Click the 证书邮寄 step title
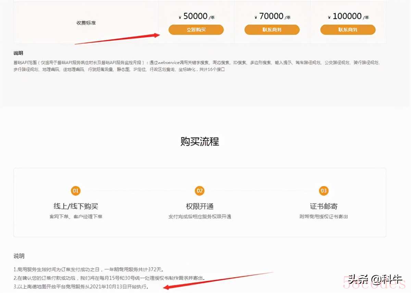 tap(324, 206)
